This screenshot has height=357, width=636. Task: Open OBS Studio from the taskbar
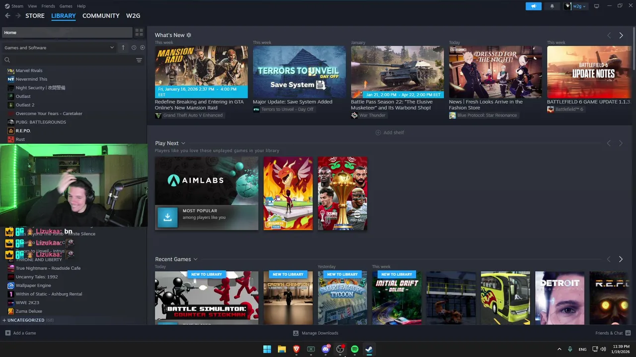click(340, 349)
